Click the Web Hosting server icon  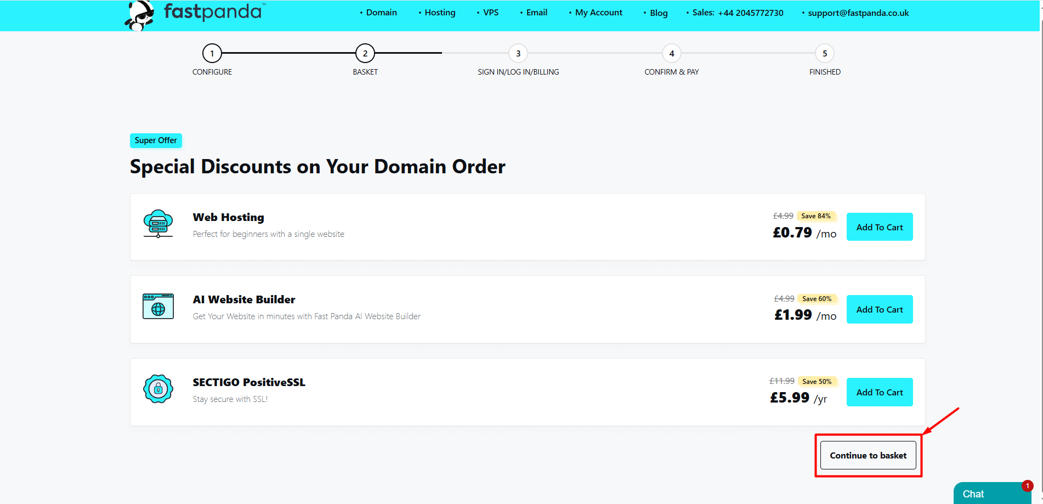[x=158, y=224]
